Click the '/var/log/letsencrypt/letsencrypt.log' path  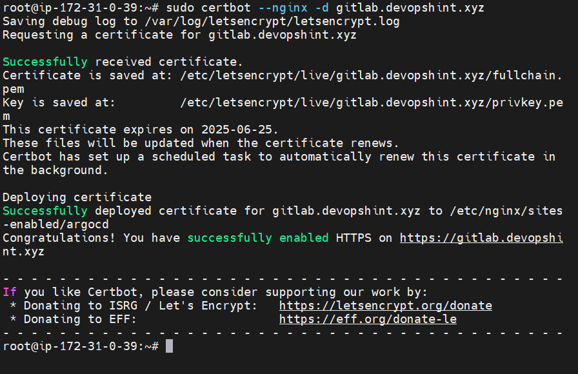[x=272, y=21]
